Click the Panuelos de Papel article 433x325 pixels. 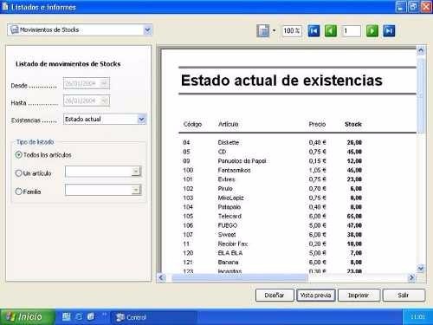coord(242,161)
